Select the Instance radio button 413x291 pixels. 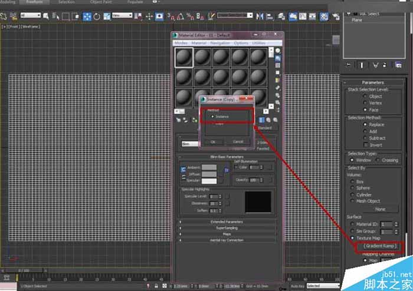coord(212,117)
